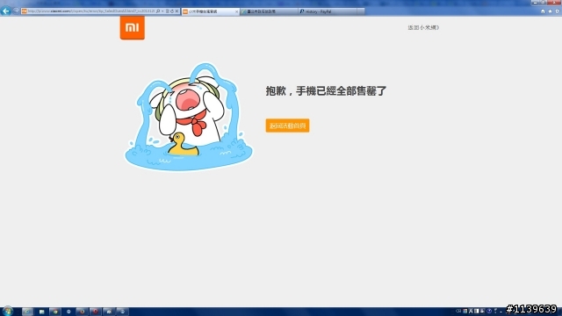Switch to the History - PayPal tab
This screenshot has height=316, width=562.
click(328, 11)
